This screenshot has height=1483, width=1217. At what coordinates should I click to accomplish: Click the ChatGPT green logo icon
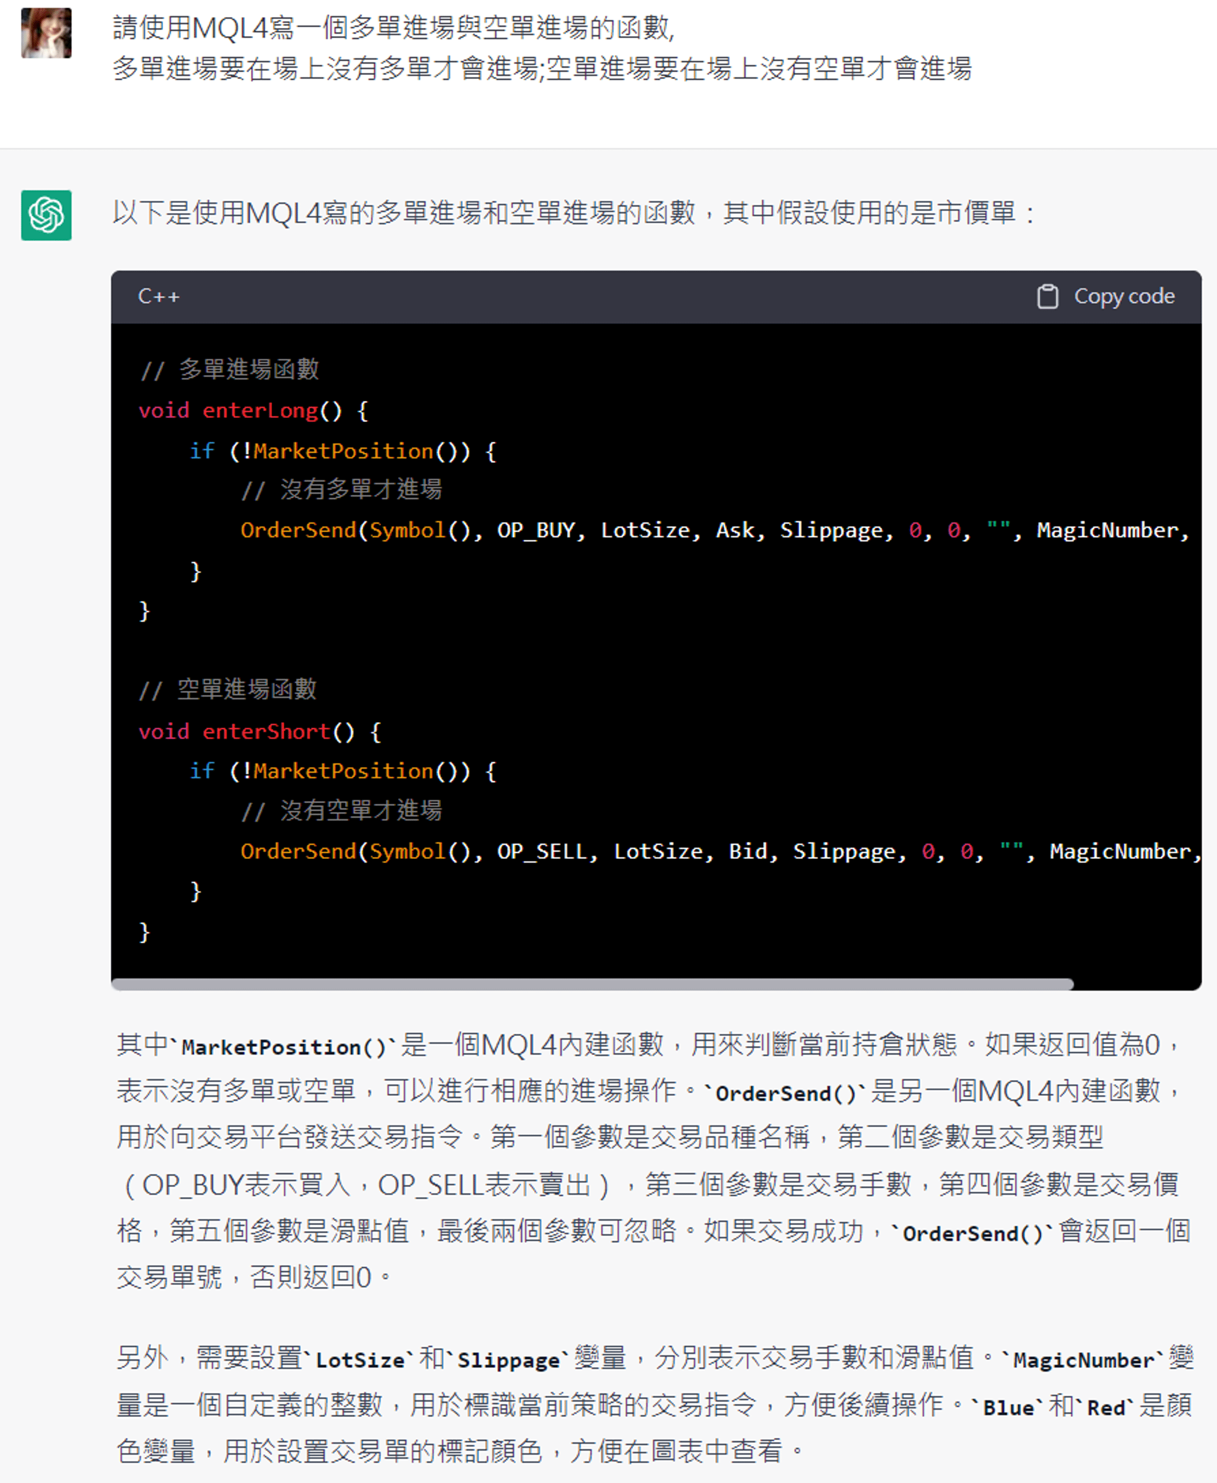coord(46,215)
